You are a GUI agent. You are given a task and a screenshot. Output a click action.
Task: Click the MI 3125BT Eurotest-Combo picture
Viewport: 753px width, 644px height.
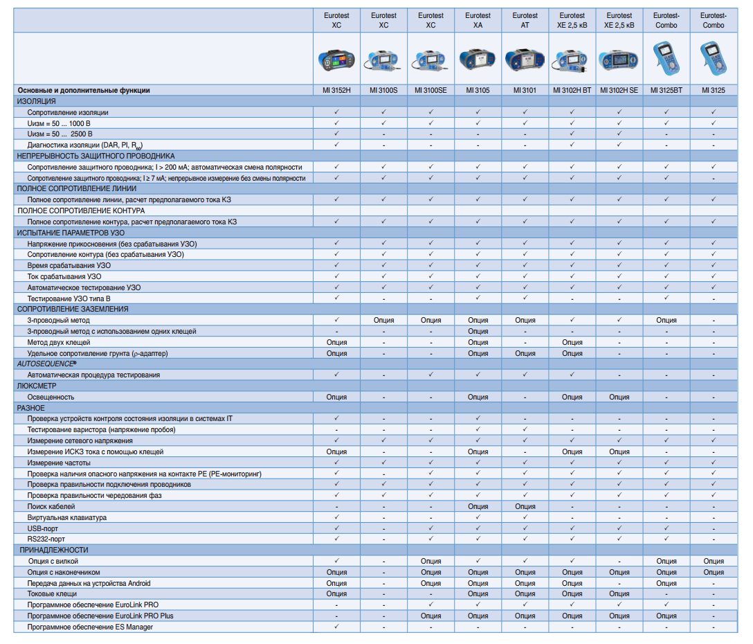click(x=666, y=58)
